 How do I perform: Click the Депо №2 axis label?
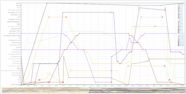pos(19,5)
